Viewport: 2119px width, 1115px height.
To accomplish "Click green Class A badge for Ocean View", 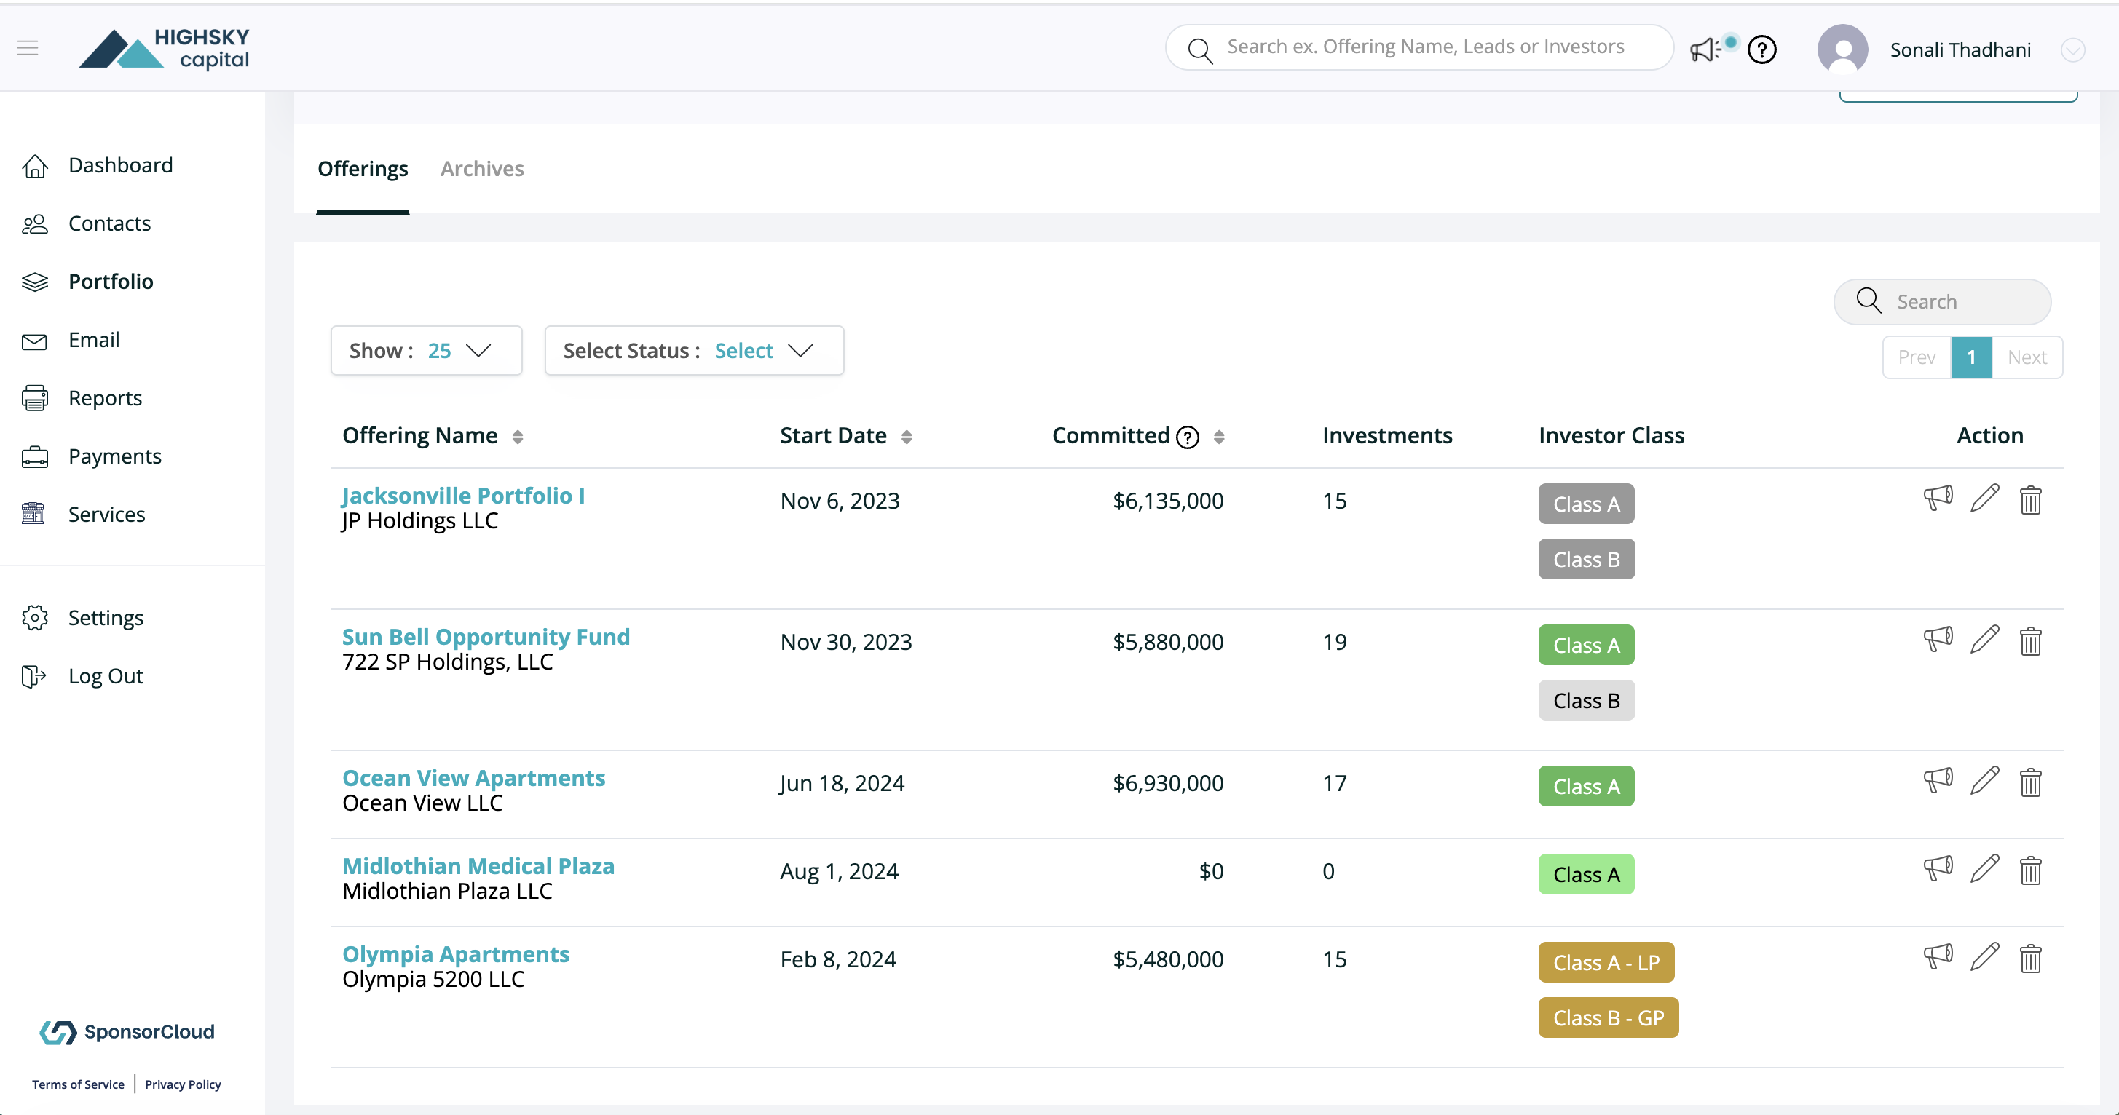I will point(1585,786).
